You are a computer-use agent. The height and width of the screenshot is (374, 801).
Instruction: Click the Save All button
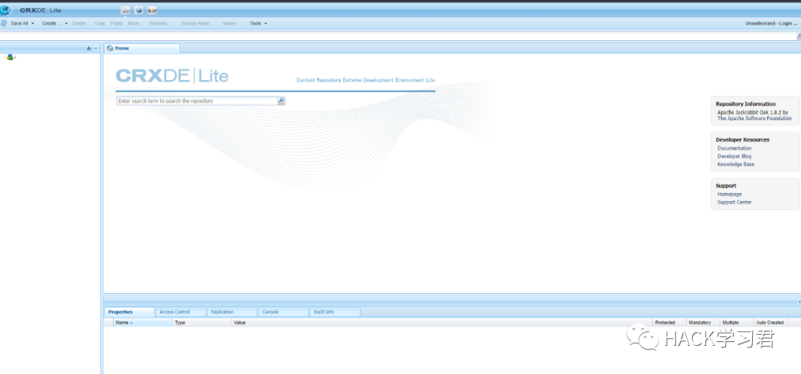coord(19,24)
